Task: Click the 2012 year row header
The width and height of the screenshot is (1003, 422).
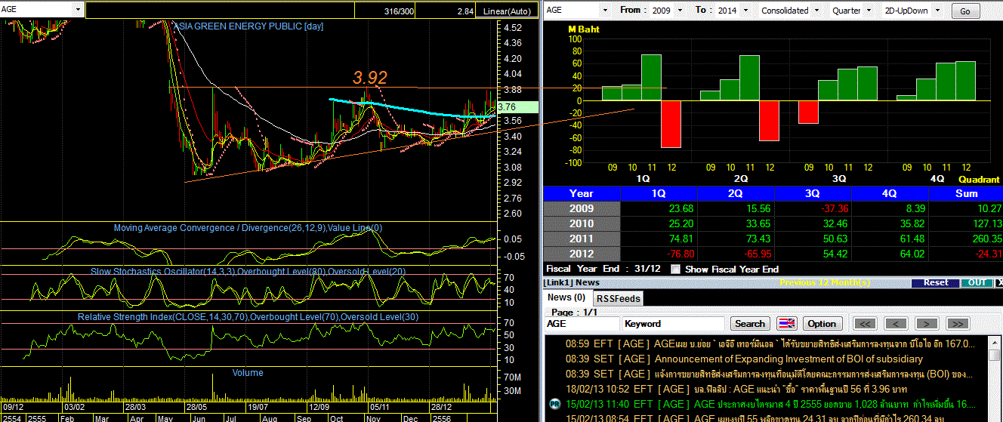Action: (x=581, y=254)
